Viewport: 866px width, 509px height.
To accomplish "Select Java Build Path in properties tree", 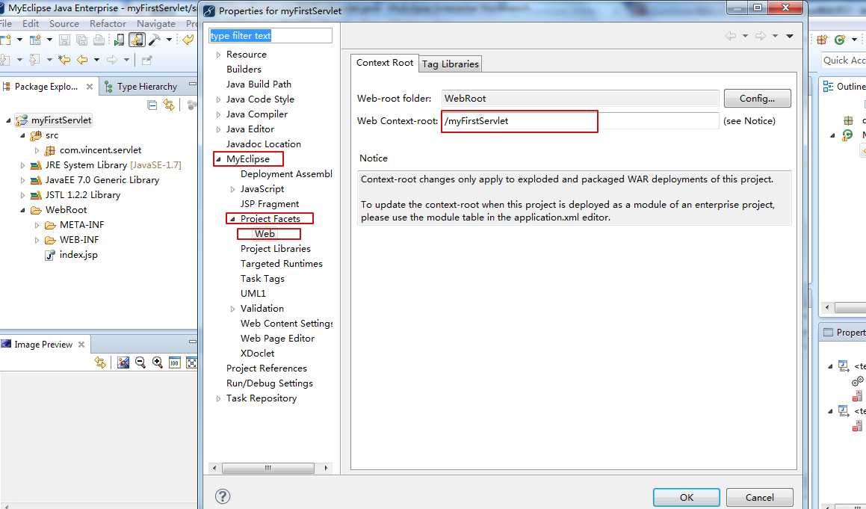I will [259, 84].
